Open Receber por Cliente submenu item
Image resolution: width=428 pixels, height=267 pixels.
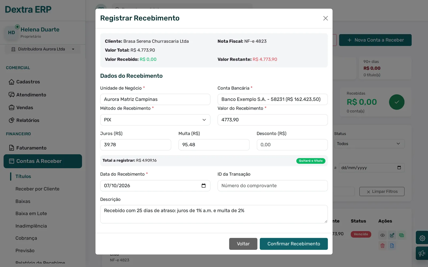click(x=37, y=189)
